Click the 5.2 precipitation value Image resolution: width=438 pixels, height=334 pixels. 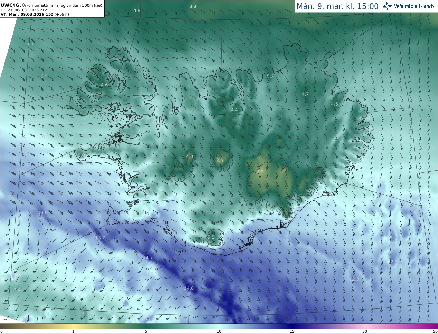tap(270, 76)
